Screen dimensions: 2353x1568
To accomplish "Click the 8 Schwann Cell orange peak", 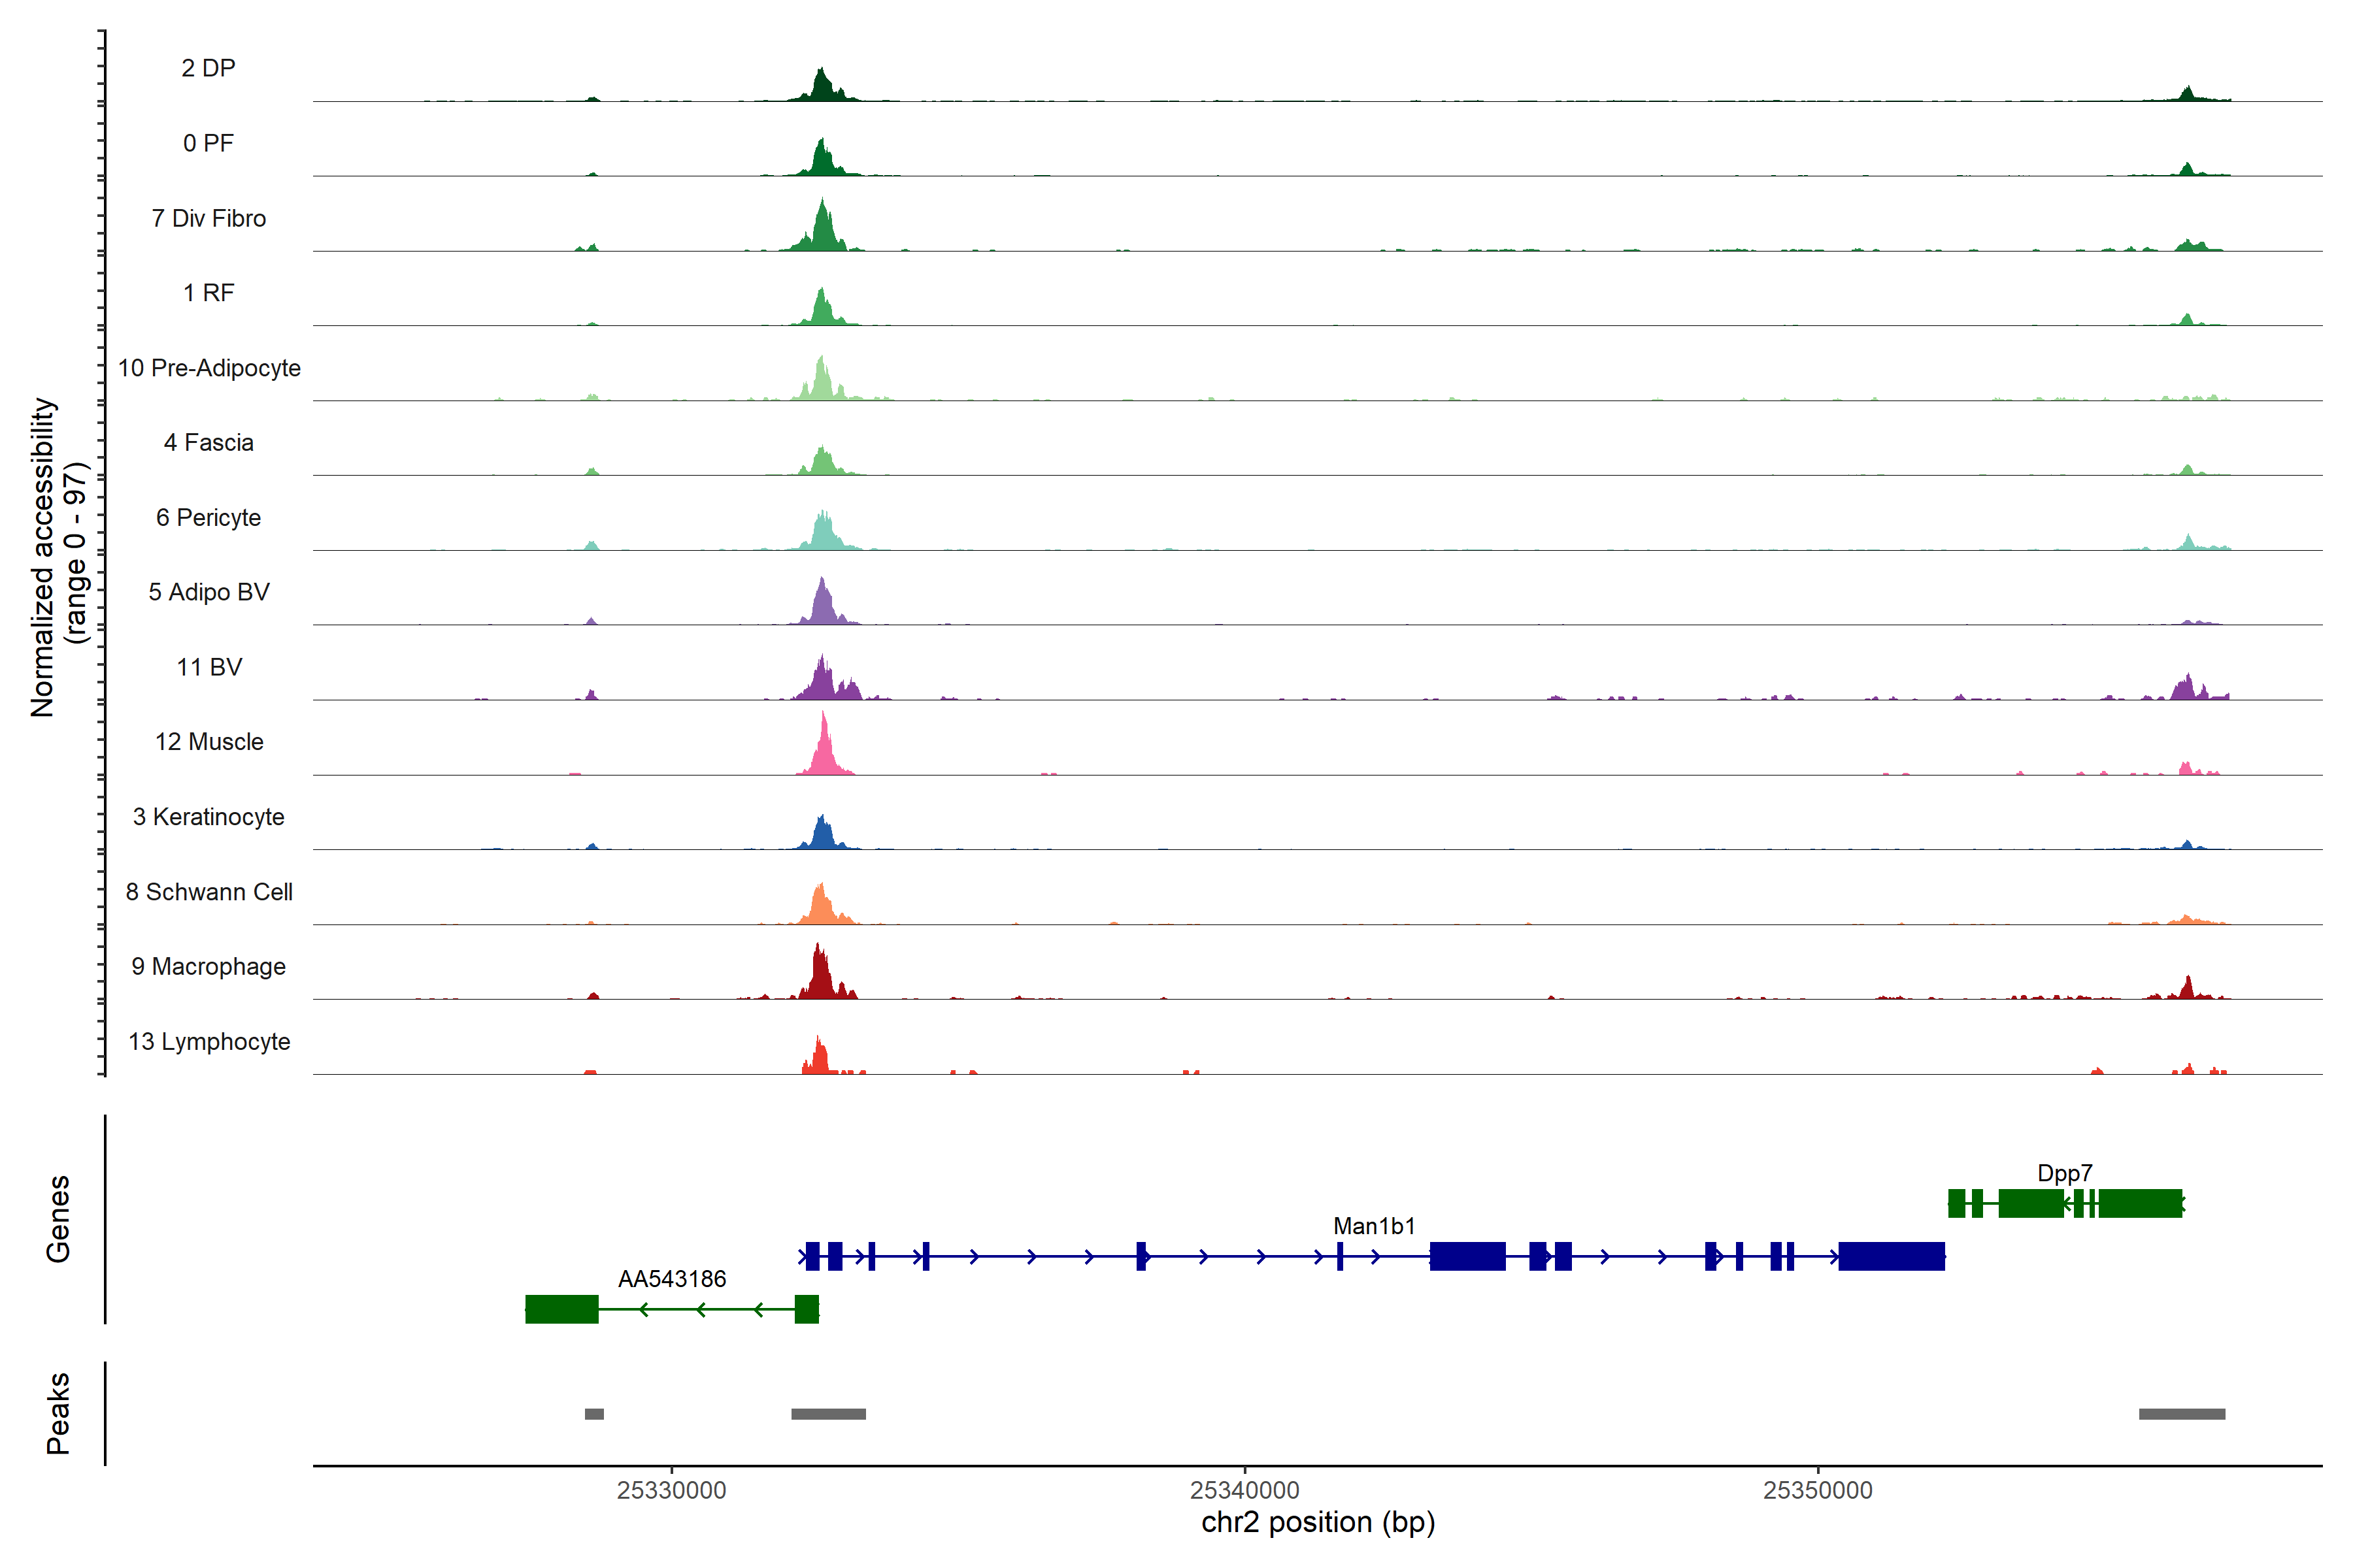I will point(822,907).
